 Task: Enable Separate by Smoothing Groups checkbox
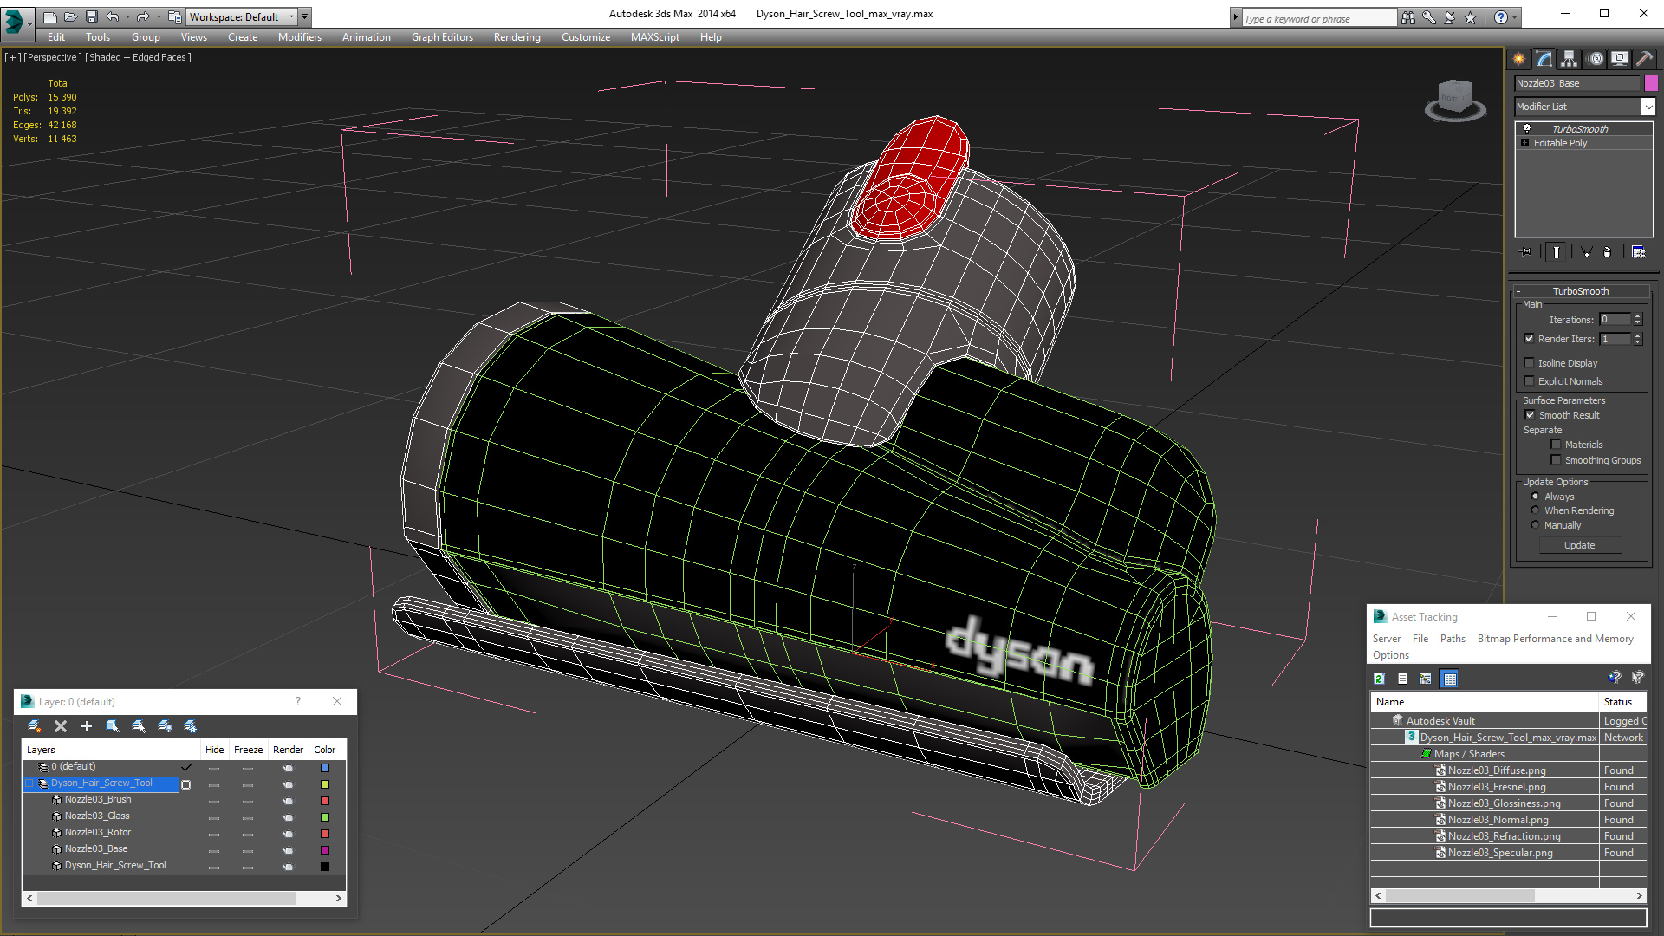(1556, 460)
